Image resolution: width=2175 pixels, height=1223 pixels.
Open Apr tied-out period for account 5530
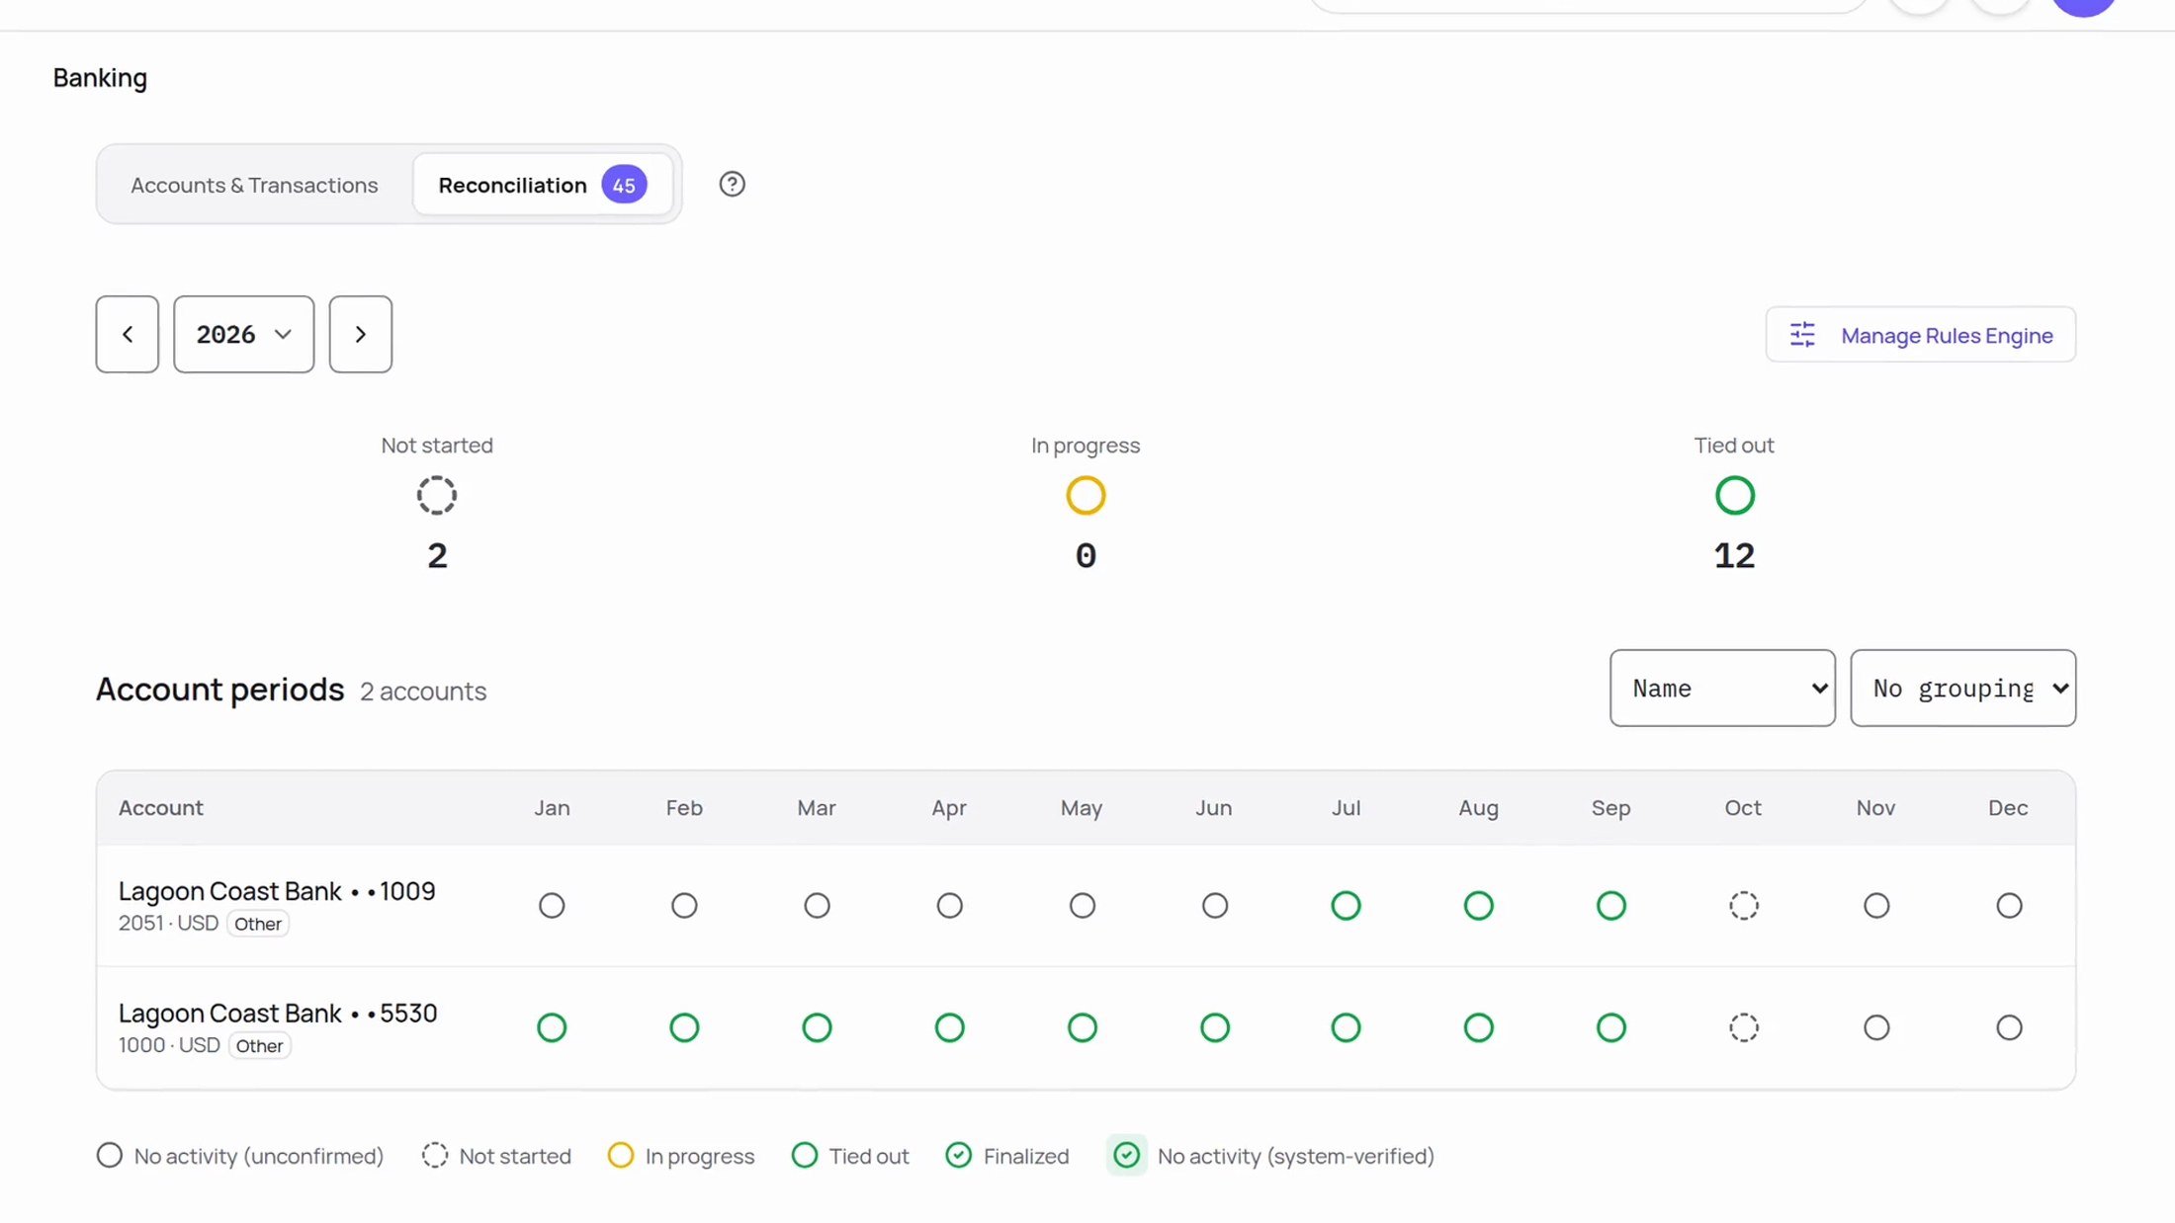click(x=949, y=1027)
